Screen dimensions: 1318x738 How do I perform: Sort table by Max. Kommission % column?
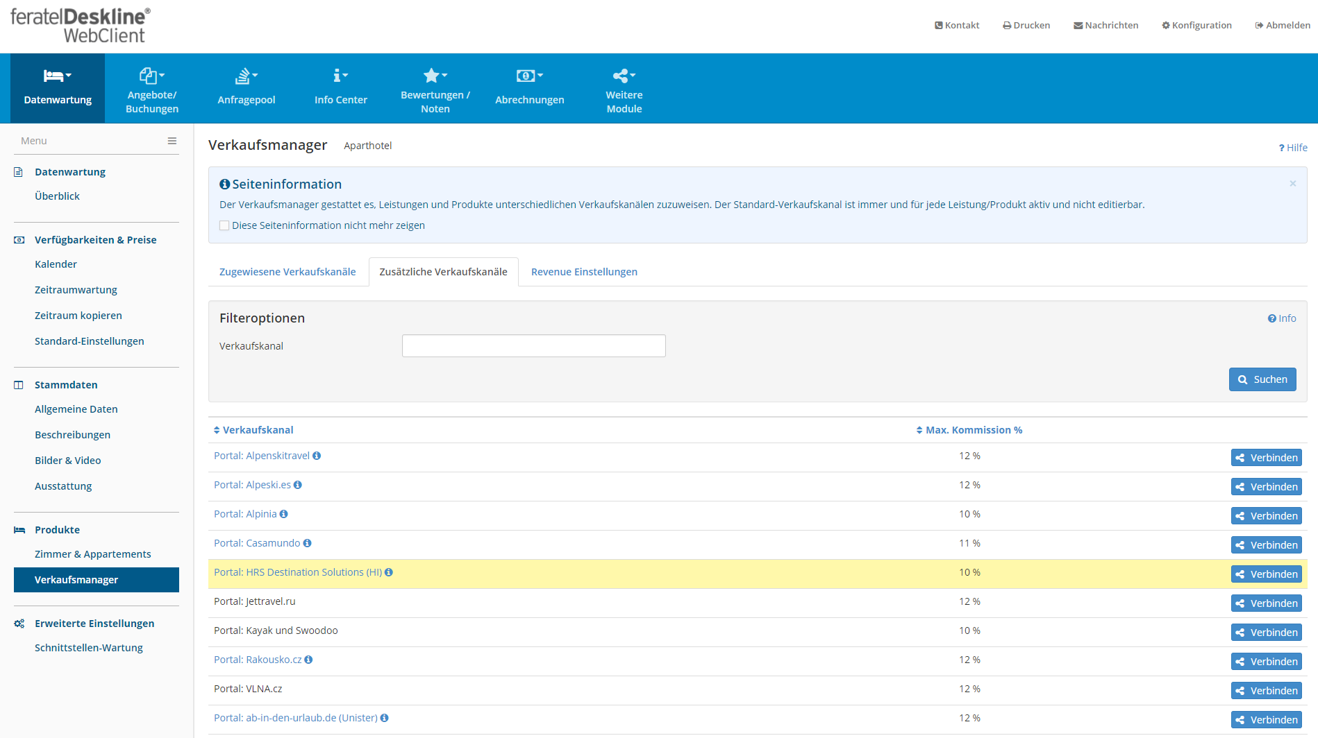pyautogui.click(x=969, y=430)
